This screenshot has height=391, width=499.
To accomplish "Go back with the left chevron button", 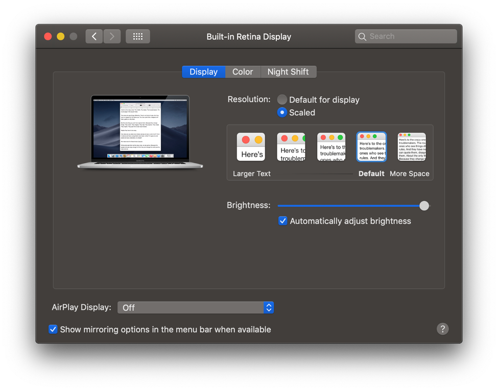I will click(x=94, y=36).
